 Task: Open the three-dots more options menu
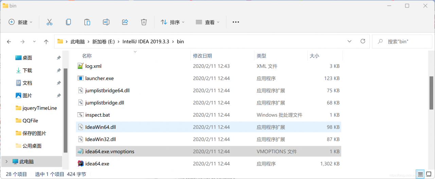[236, 22]
